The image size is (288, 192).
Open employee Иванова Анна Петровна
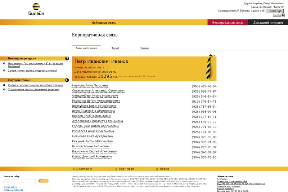point(90,86)
